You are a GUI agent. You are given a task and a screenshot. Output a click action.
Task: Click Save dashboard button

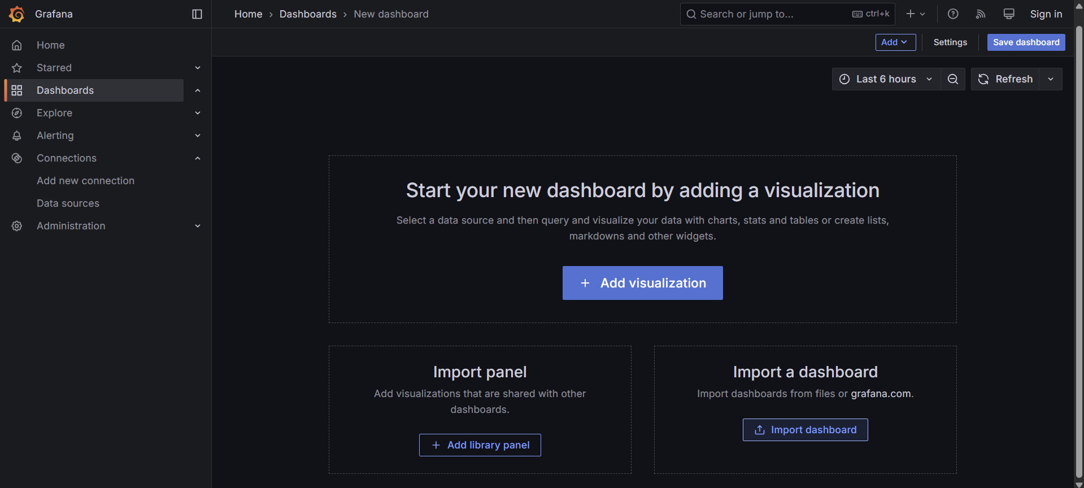coord(1026,42)
